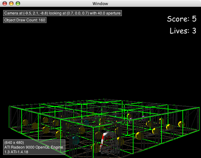
Task: Minimize the window with the yellow button
Action: click(11, 3)
